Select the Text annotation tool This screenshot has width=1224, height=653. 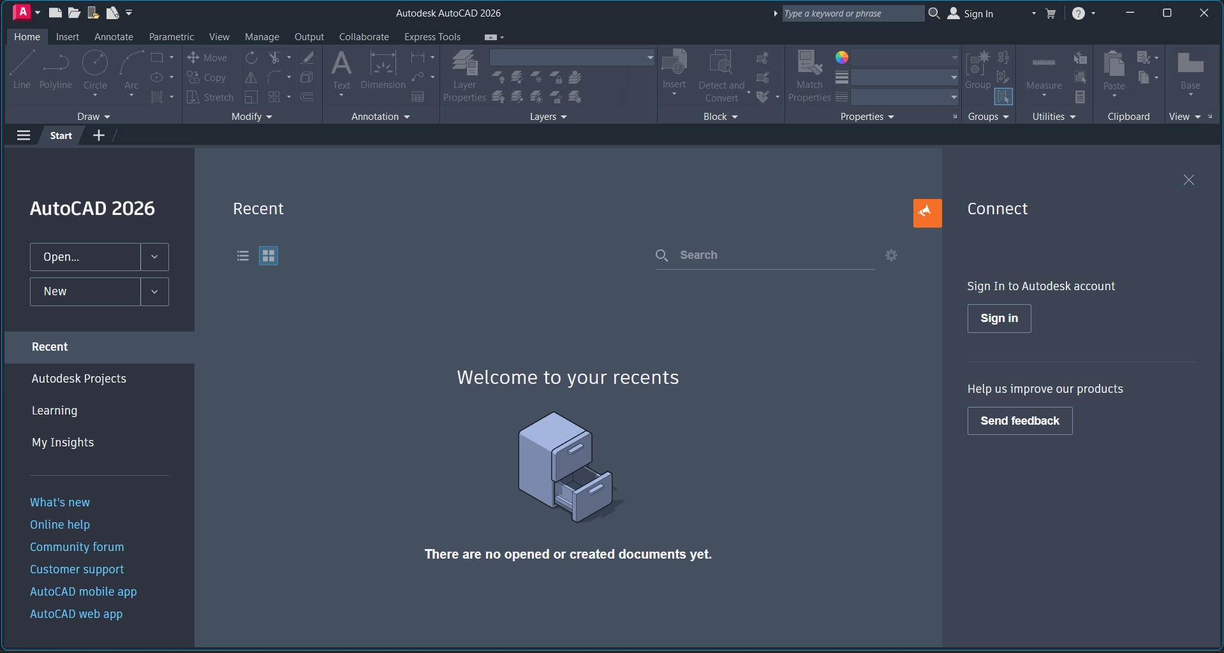coord(342,70)
